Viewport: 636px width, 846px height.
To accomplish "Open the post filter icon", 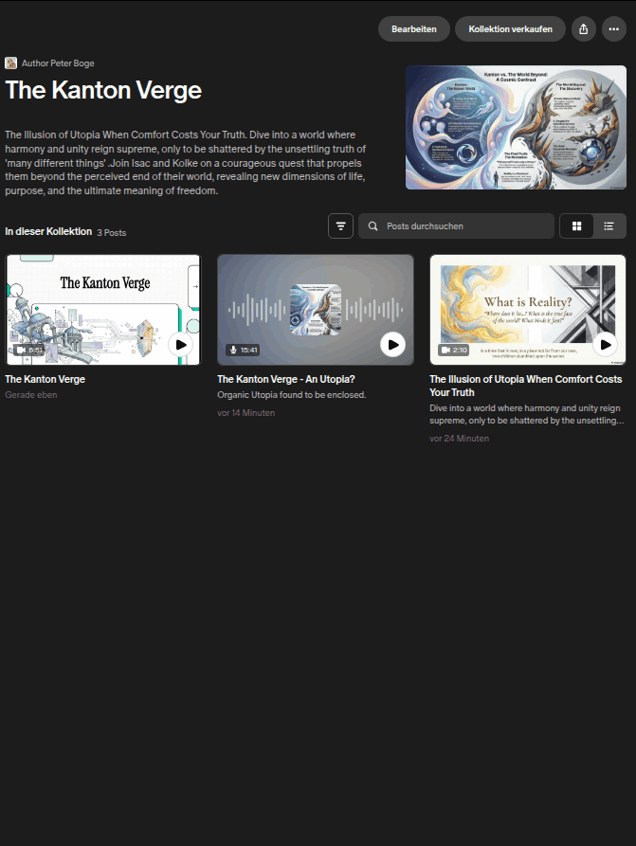I will point(340,226).
